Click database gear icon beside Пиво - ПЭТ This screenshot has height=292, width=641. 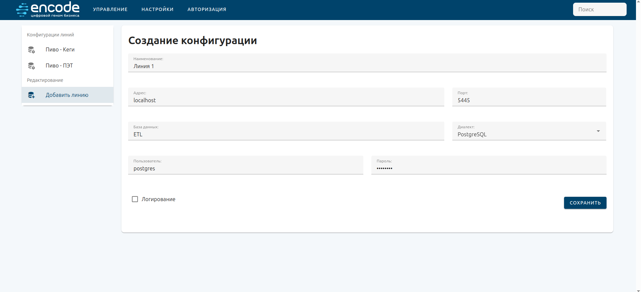31,66
